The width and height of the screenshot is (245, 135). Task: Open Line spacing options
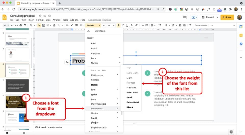(x=160, y=25)
